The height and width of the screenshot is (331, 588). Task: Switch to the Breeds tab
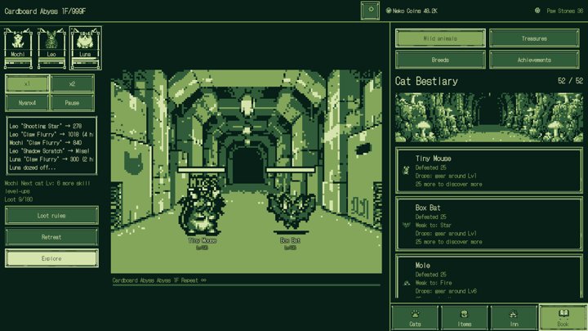(x=440, y=60)
